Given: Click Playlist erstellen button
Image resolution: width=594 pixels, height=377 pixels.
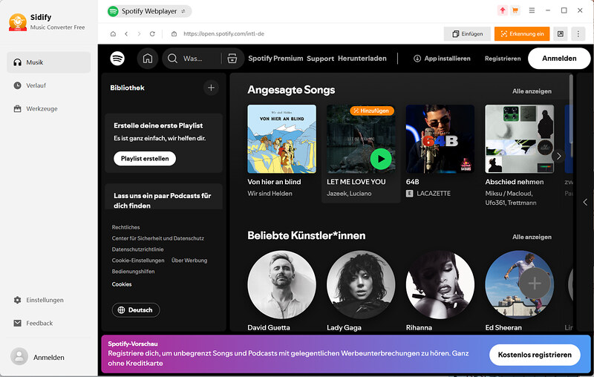Looking at the screenshot, I should coord(145,159).
